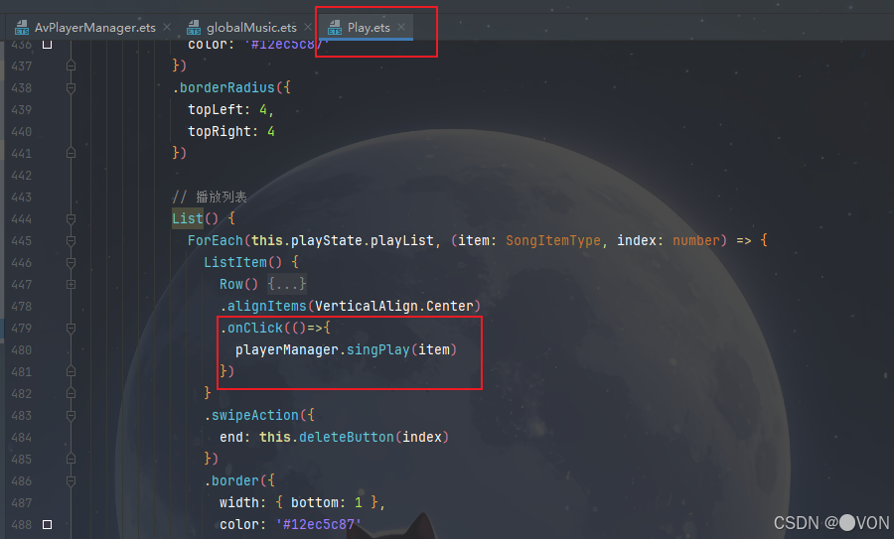The height and width of the screenshot is (539, 894).
Task: Click the highlighted 'List' component on line 444
Action: (x=188, y=218)
